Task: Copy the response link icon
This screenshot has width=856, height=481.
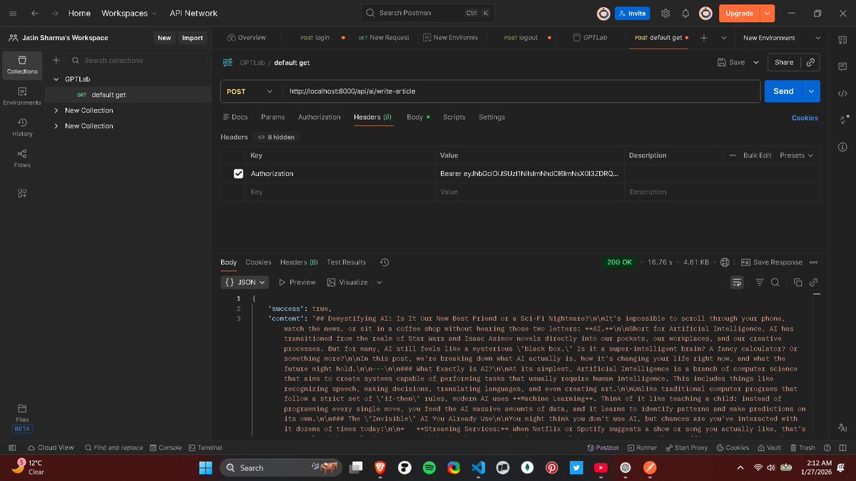Action: tap(813, 283)
